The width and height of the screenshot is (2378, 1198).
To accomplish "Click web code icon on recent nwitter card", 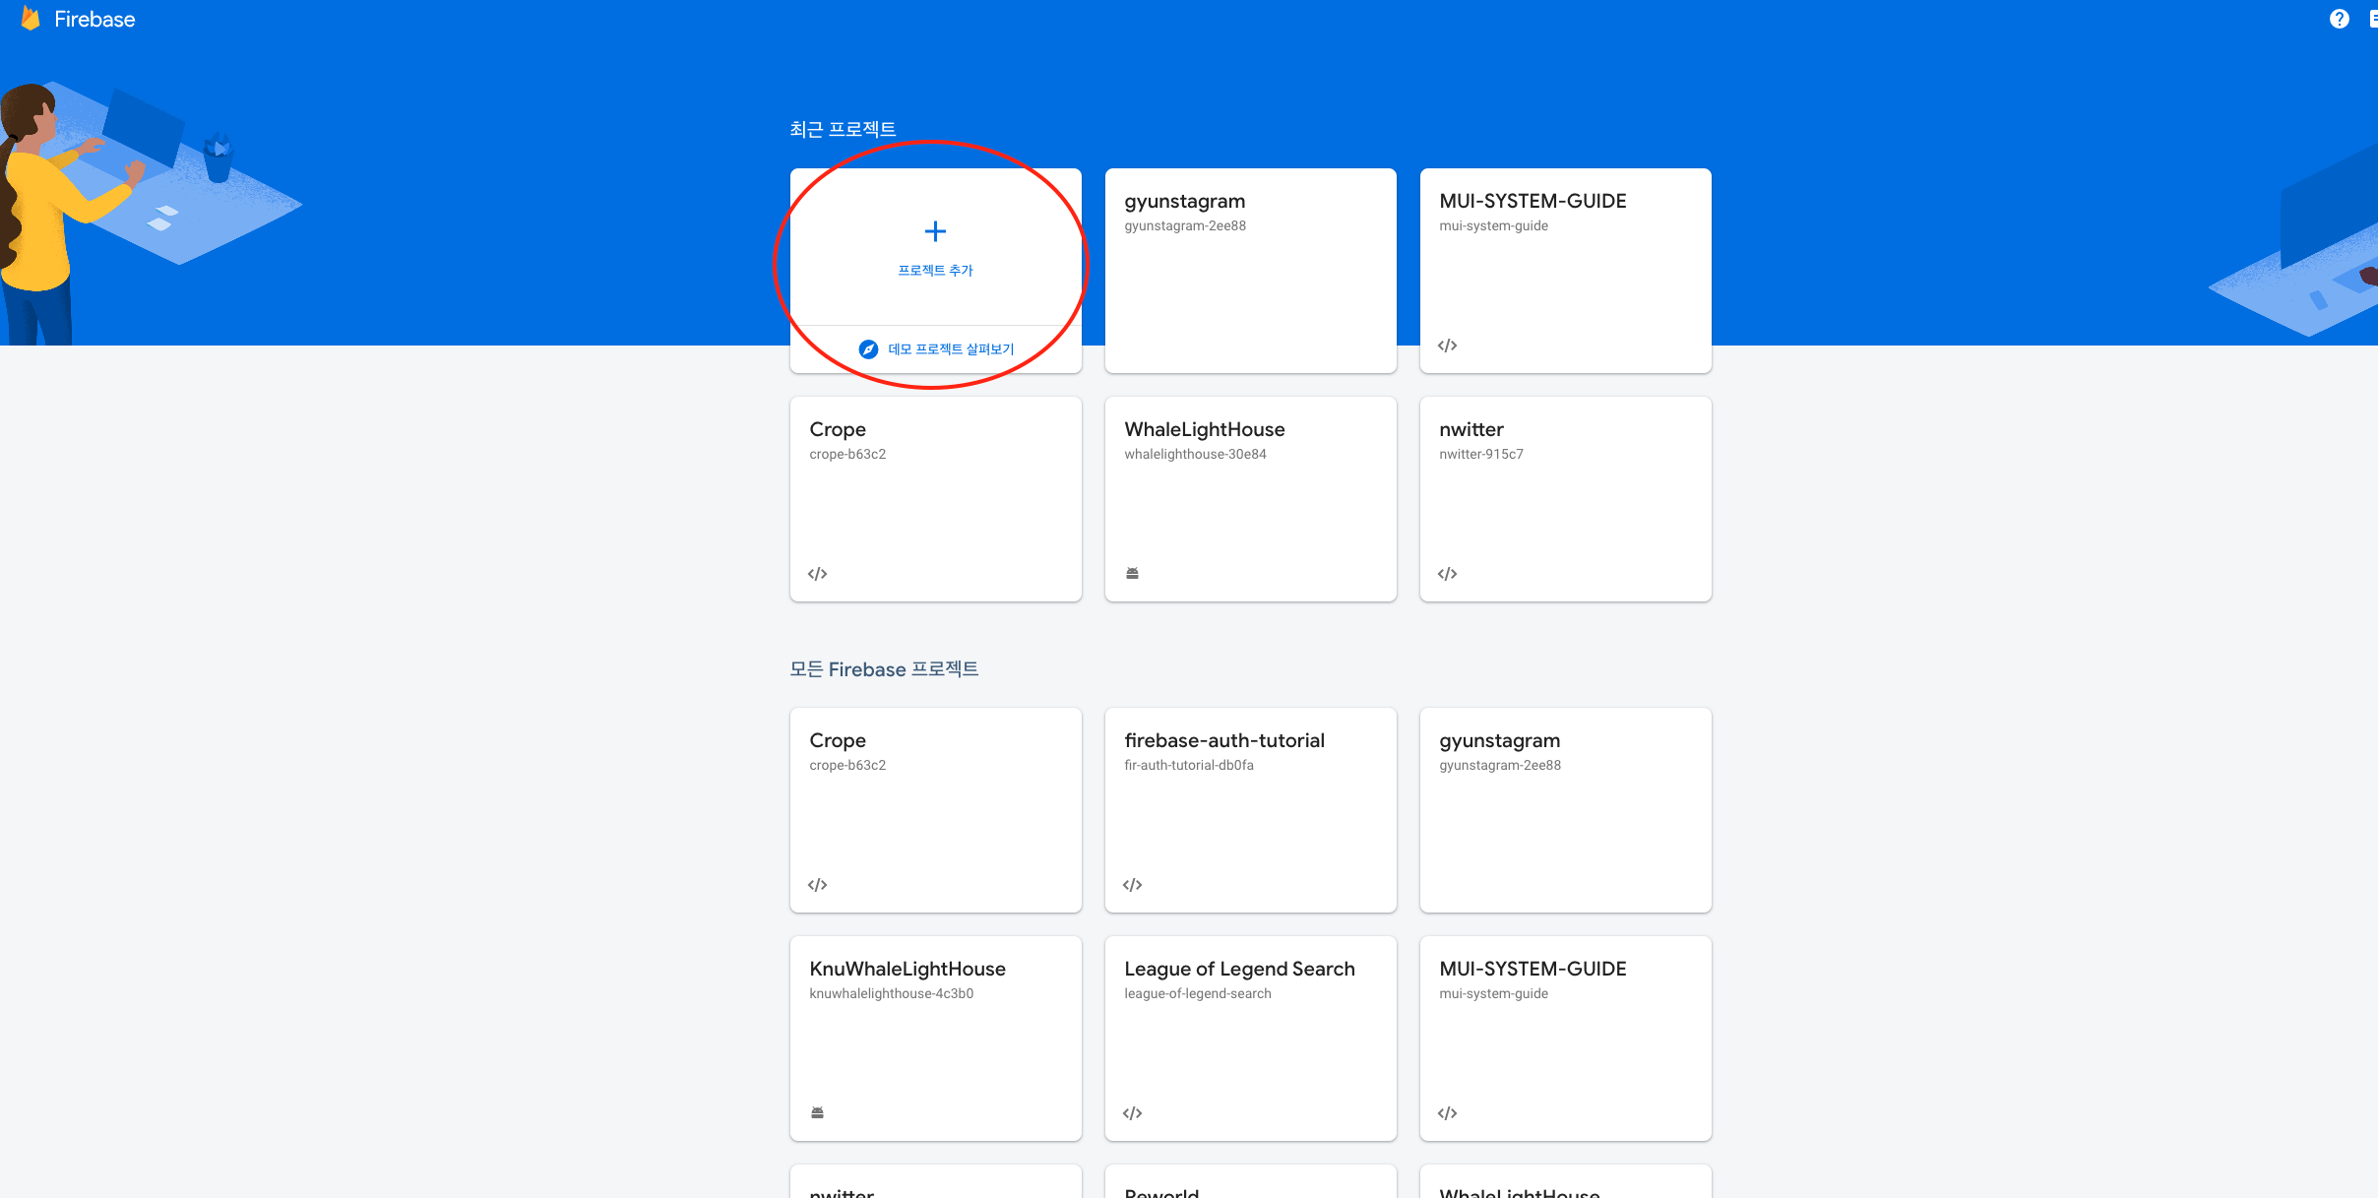I will [x=1447, y=574].
